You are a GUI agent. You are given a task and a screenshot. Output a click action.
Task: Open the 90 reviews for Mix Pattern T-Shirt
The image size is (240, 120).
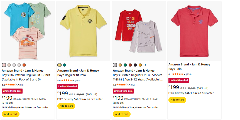pos(21,85)
